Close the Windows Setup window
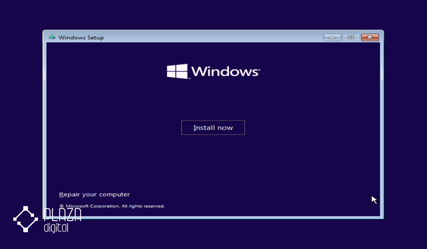Viewport: 427px width, 249px height. 370,37
